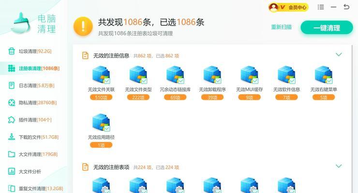The height and width of the screenshot is (193, 358).
Task: Click the 一键清理 button
Action: (x=327, y=28)
